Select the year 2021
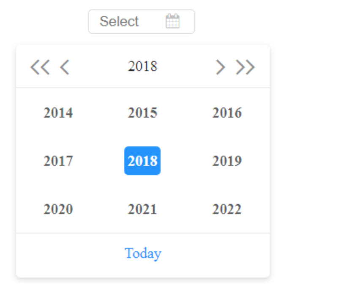Viewport: 355px width, 308px height. pyautogui.click(x=142, y=209)
